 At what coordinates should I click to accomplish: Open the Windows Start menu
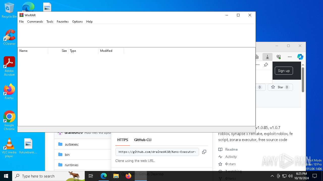click(x=6, y=176)
